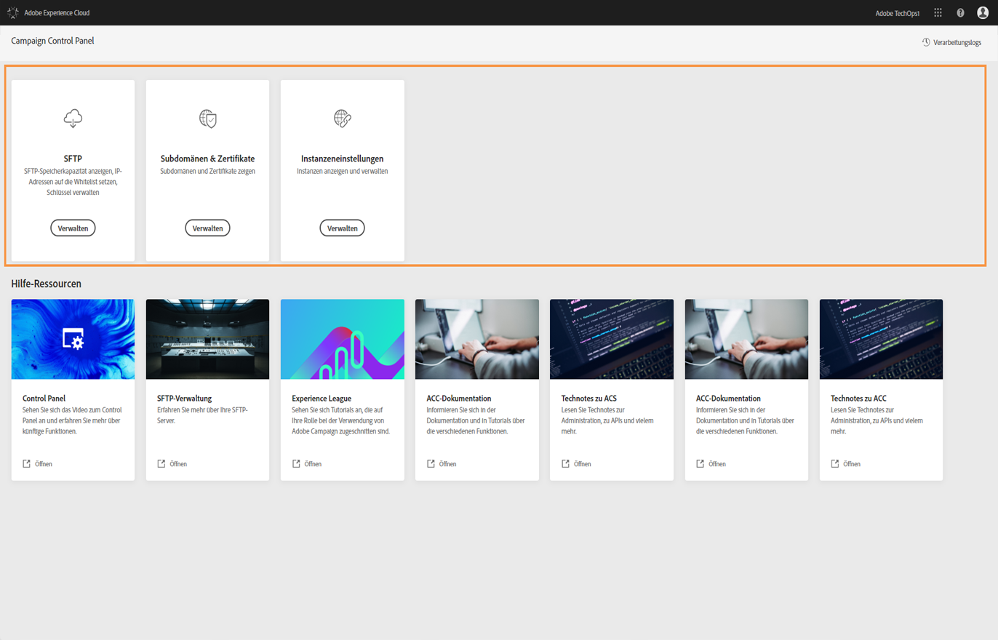Click the Subdomänen & Zertifikate globe shield icon
Viewport: 998px width, 640px height.
(x=208, y=118)
